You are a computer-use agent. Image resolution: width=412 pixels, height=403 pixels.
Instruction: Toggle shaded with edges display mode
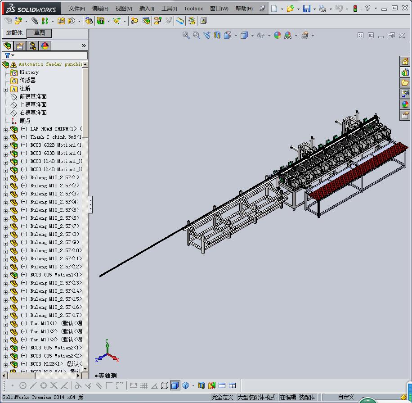[x=175, y=385]
